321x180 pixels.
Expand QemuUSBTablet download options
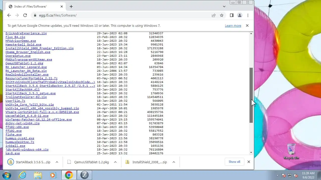click(115, 162)
